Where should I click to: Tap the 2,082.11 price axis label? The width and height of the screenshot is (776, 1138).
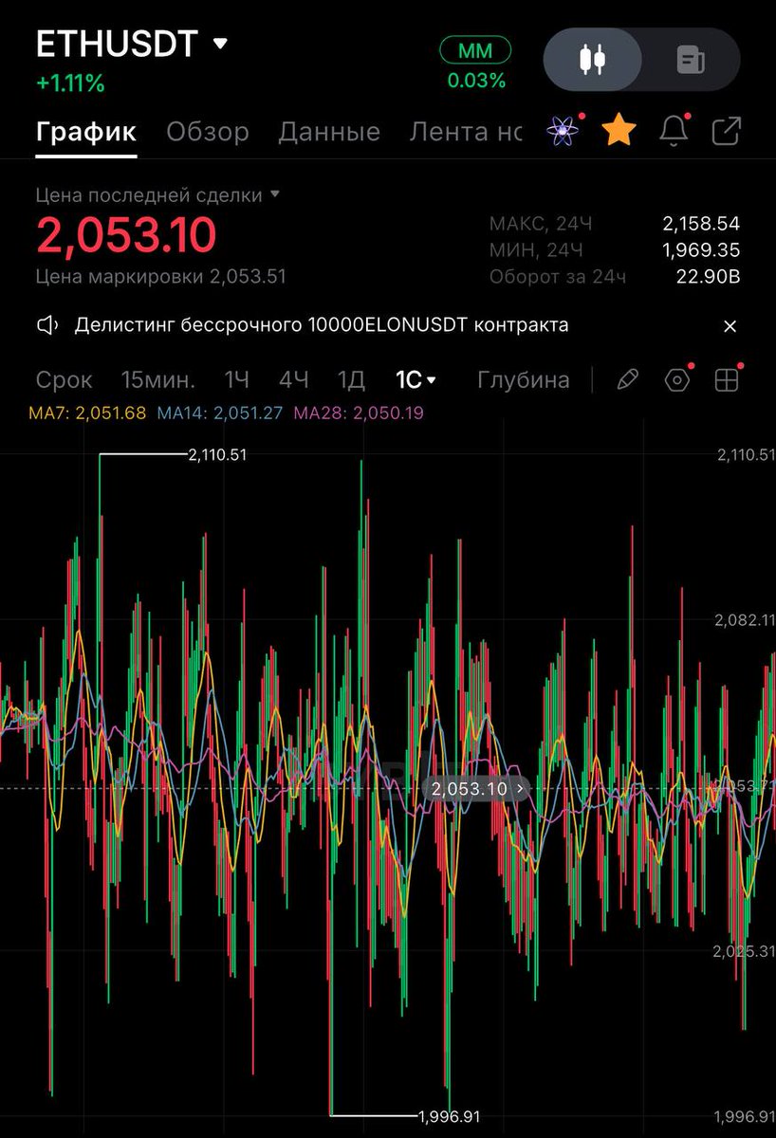tap(744, 620)
